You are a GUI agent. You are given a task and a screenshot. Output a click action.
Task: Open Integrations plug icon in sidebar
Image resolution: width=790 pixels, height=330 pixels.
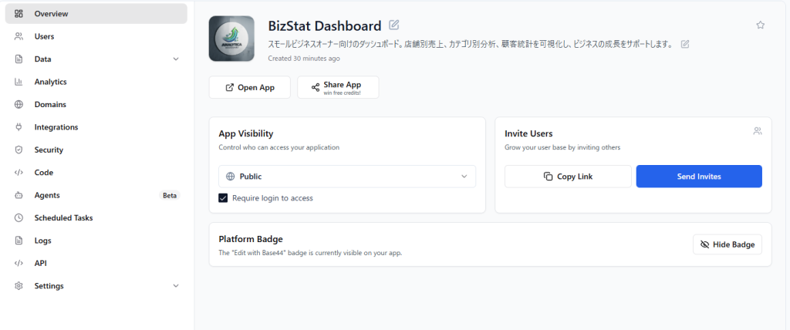[x=19, y=127]
